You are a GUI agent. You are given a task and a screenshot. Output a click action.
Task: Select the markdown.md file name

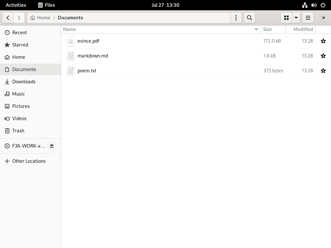[93, 56]
